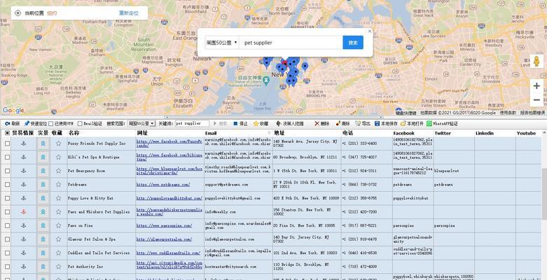This screenshot has height=280, width=547.
Task: Click the Google logo on the map
Action: pyautogui.click(x=13, y=110)
